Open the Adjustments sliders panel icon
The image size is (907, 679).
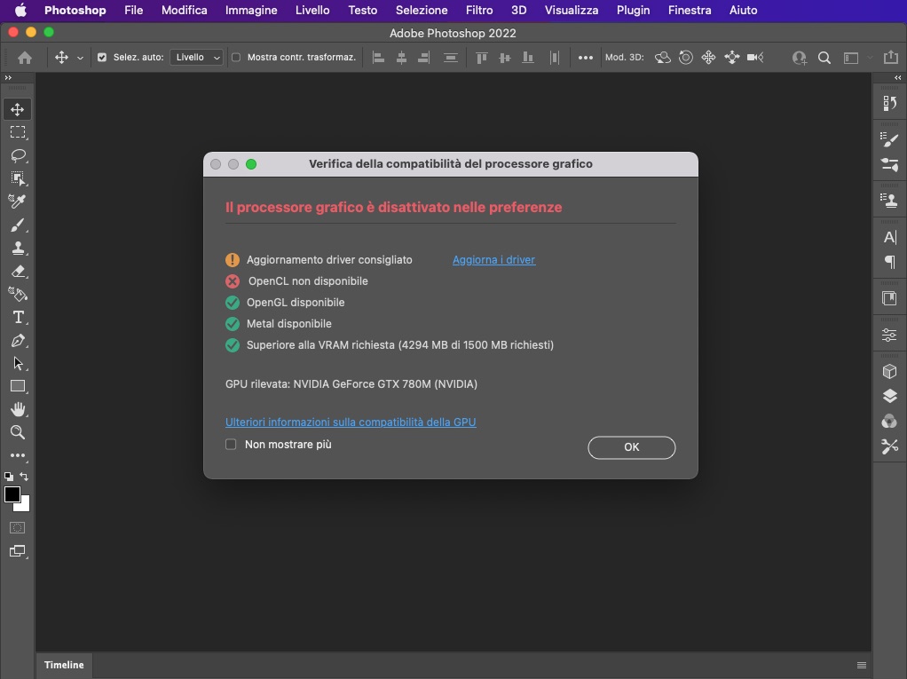click(889, 335)
